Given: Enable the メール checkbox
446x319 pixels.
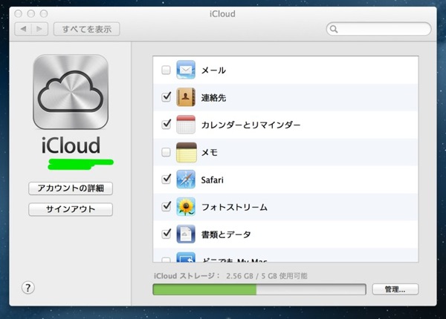Looking at the screenshot, I should [166, 70].
